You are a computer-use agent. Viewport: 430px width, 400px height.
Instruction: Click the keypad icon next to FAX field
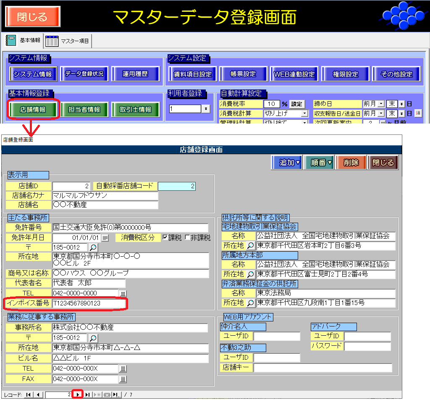pyautogui.click(x=123, y=379)
